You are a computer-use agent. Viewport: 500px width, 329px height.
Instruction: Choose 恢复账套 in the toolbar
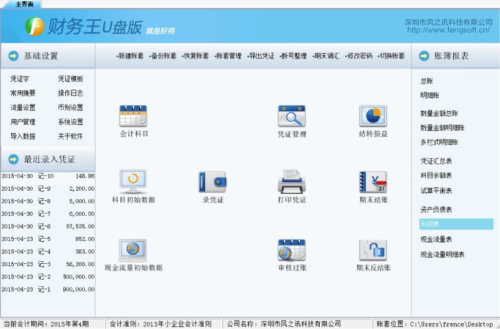(195, 56)
